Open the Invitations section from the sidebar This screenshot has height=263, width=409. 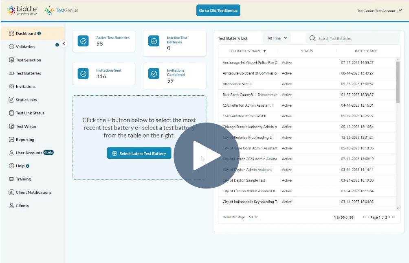tap(12, 86)
